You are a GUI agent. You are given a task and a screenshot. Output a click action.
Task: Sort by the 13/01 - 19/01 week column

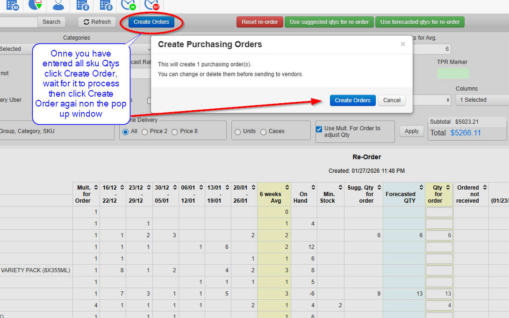[x=227, y=187]
